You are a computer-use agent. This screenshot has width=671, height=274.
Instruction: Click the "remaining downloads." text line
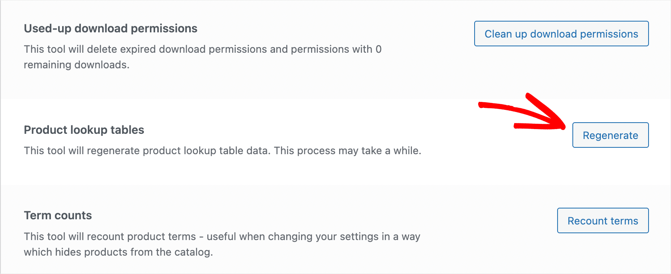(77, 65)
